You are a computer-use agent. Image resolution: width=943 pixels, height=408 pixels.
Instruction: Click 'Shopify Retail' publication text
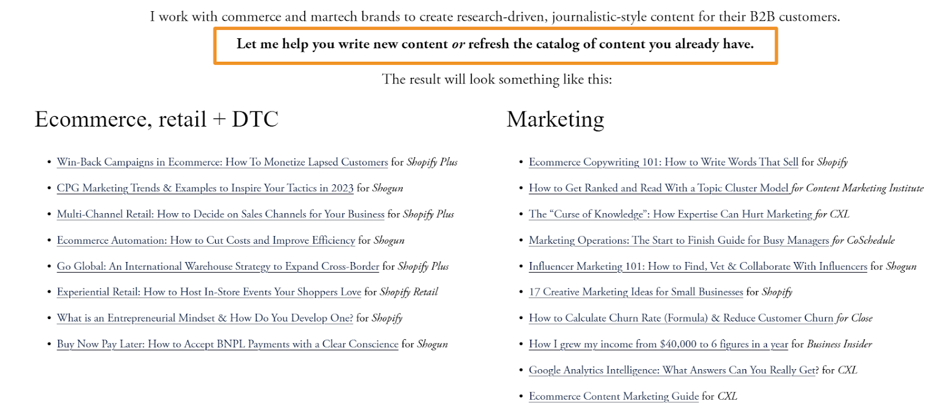point(409,292)
